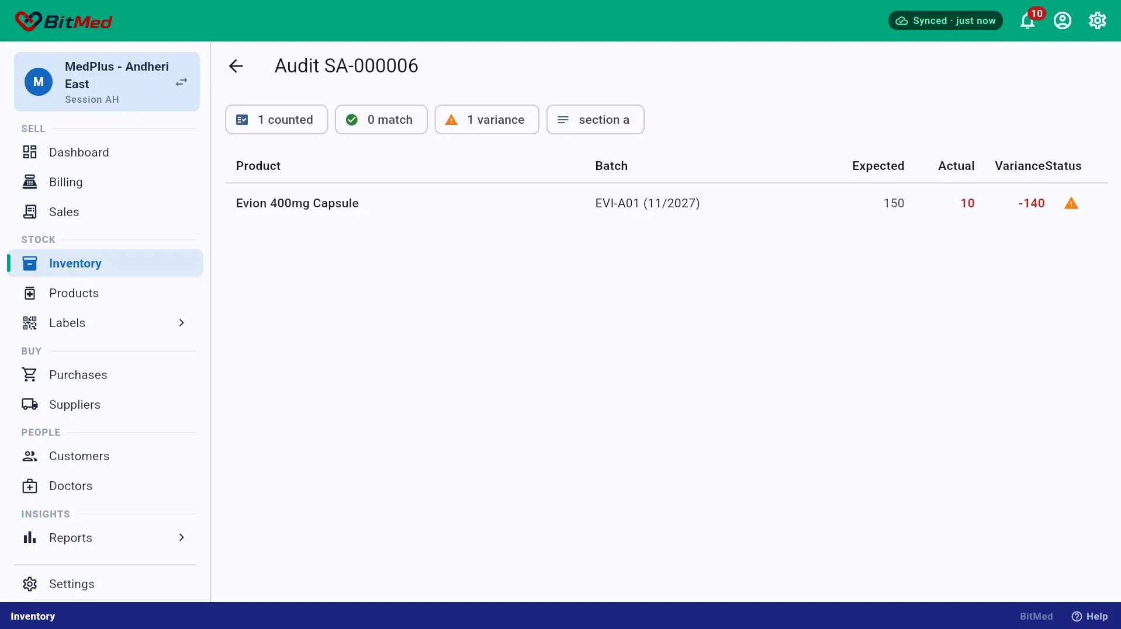Click the Purchases cart icon
The height and width of the screenshot is (629, 1121).
click(30, 375)
